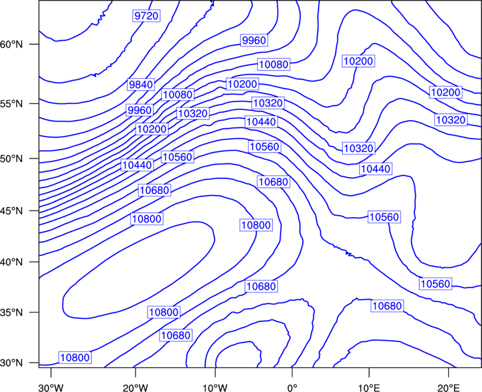
Task: Click the 9840 contour label
Action: (x=141, y=84)
